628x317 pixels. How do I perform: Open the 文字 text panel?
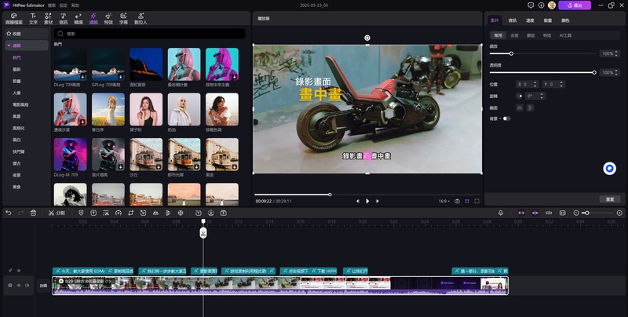tap(33, 19)
